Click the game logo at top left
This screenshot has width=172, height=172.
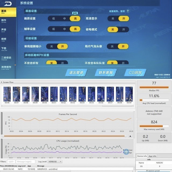[x=8, y=4]
